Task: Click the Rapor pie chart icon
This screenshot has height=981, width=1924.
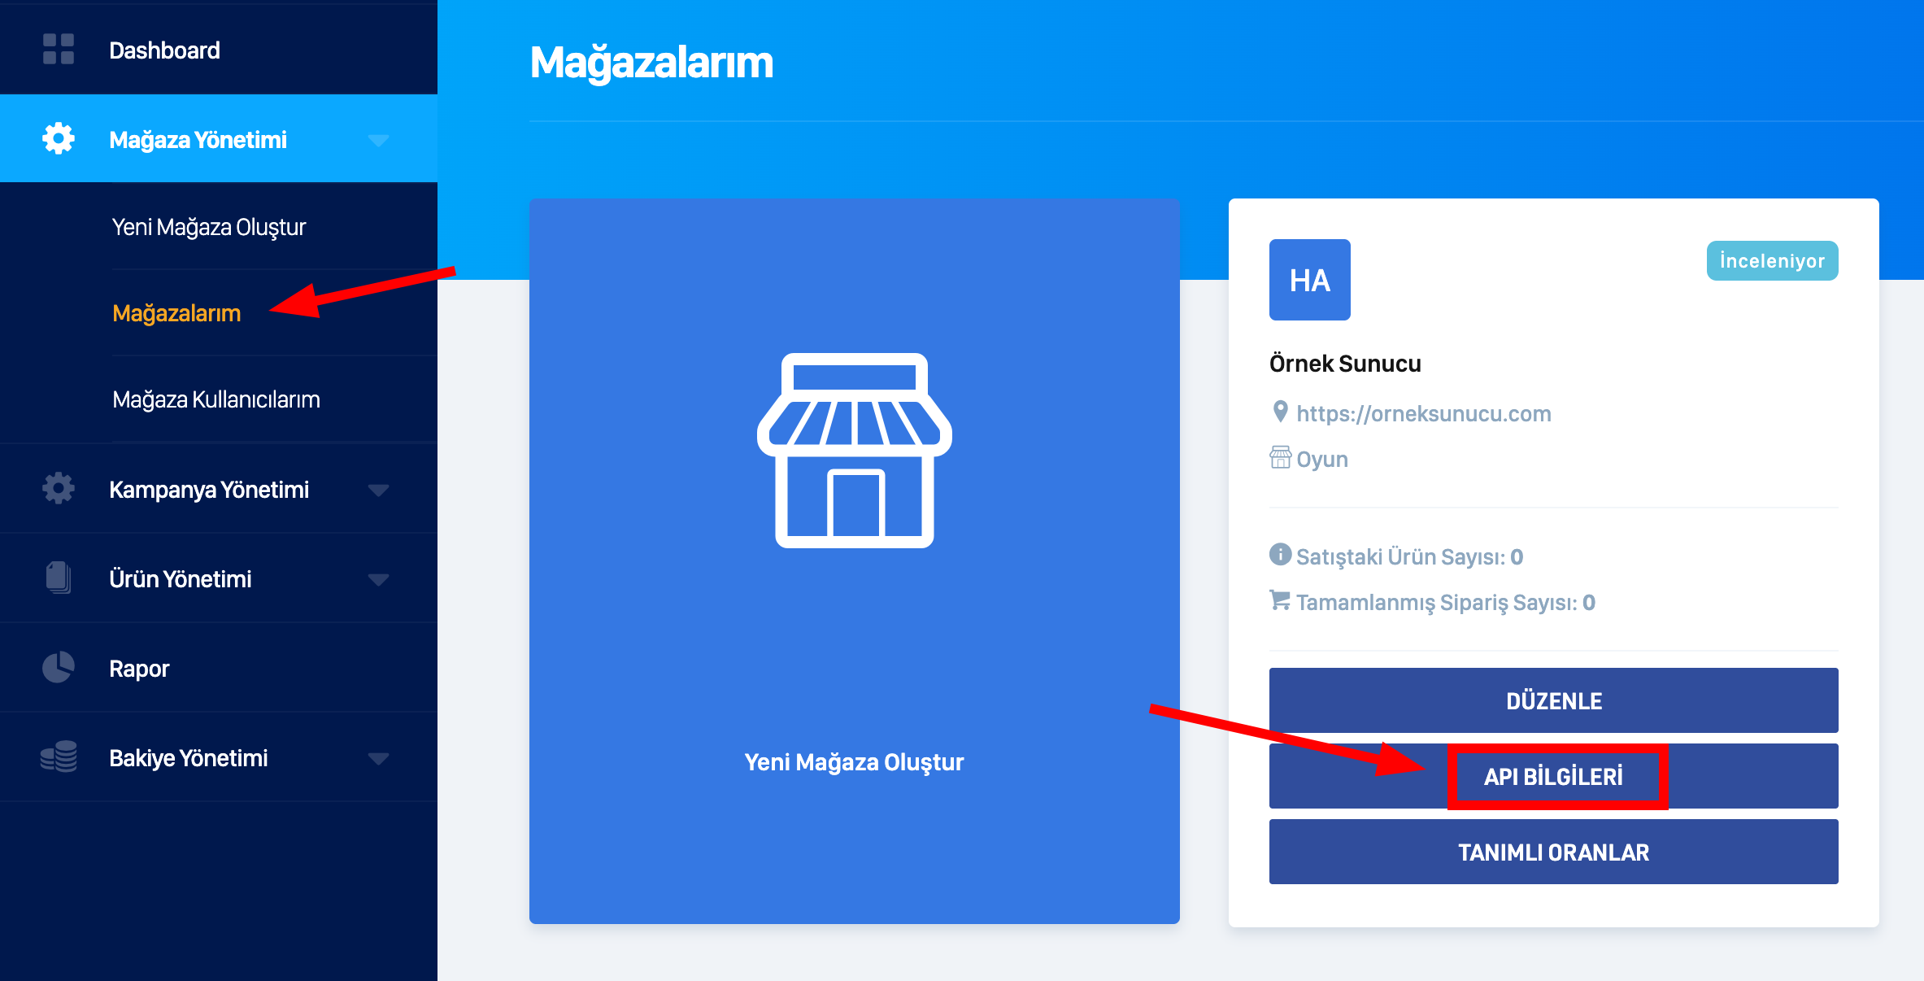Action: point(59,668)
